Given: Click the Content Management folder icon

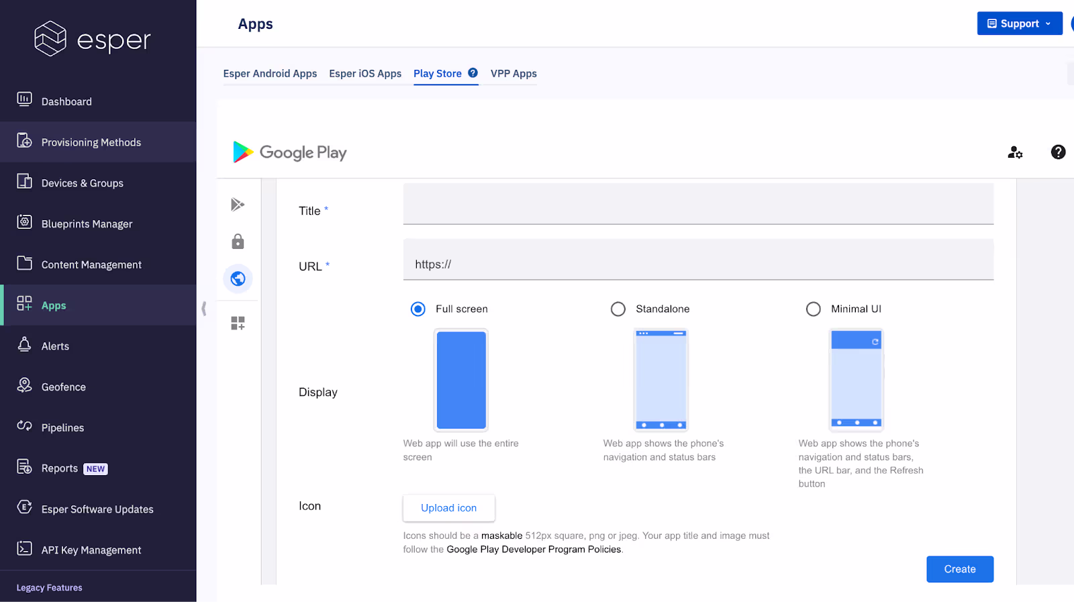Looking at the screenshot, I should click(x=24, y=263).
